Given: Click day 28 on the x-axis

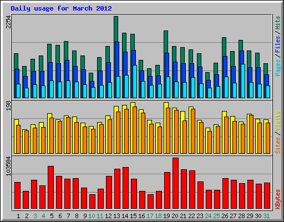Looking at the screenshot, I should [241, 216].
